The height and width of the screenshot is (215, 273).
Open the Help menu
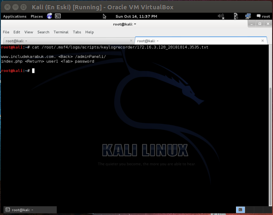tap(89, 32)
